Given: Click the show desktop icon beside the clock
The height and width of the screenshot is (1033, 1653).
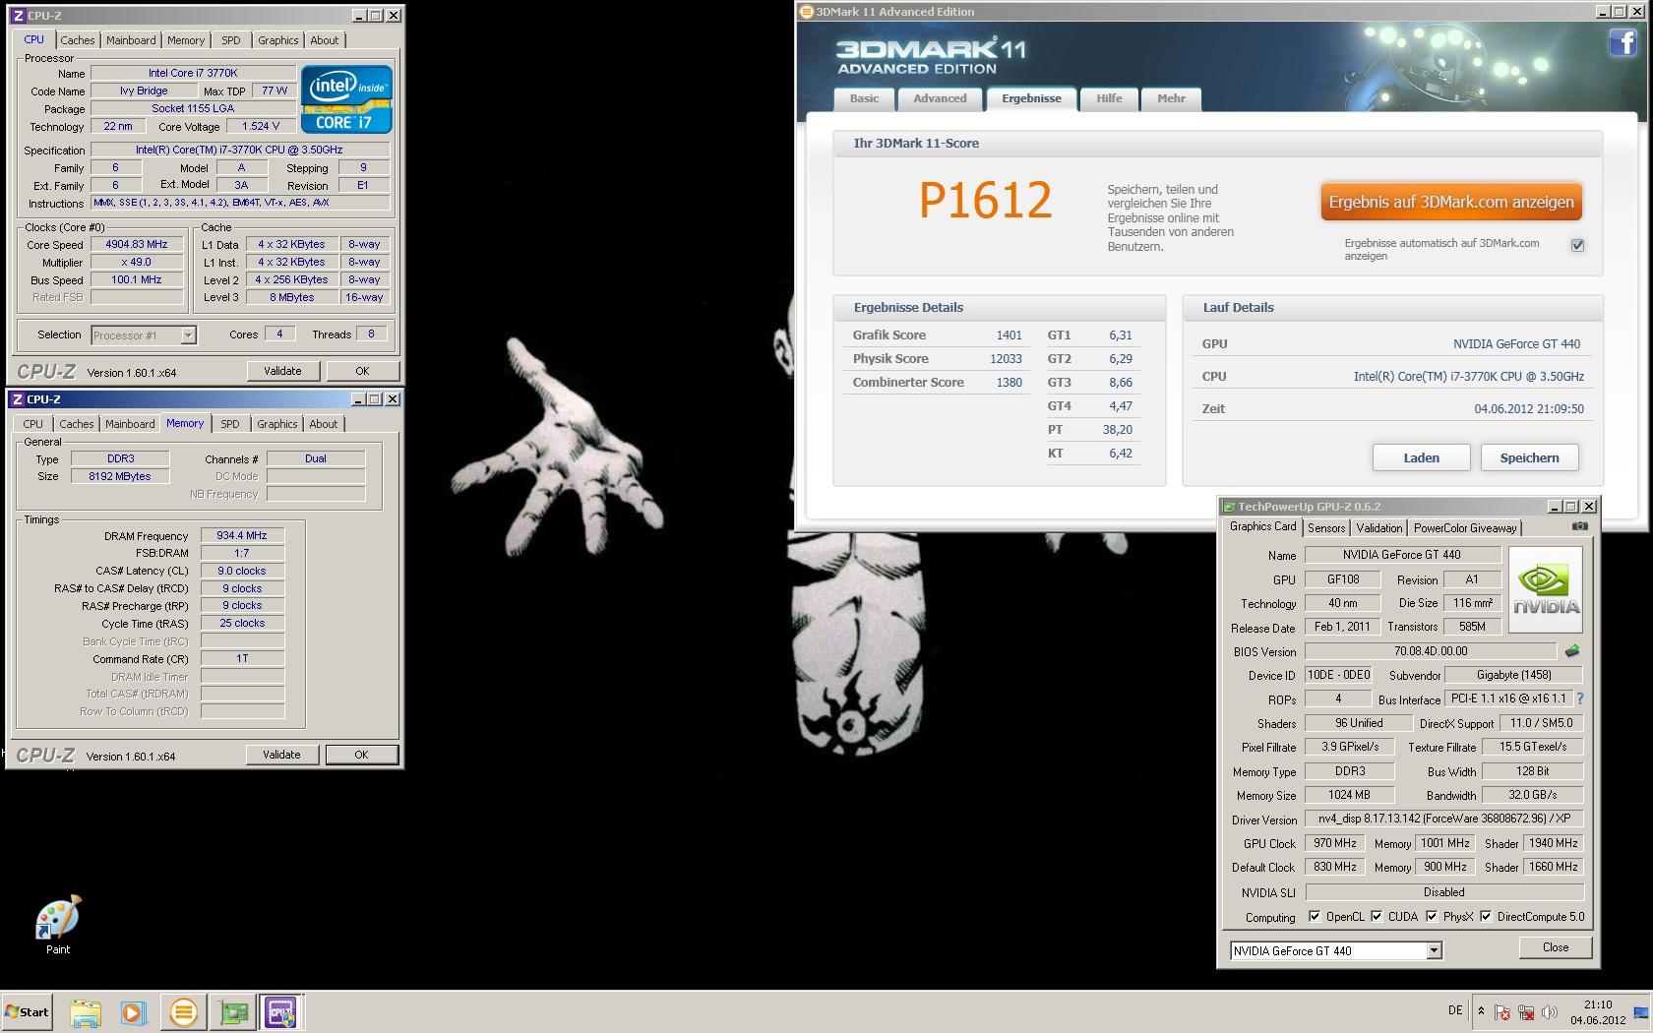Looking at the screenshot, I should (x=1641, y=1012).
